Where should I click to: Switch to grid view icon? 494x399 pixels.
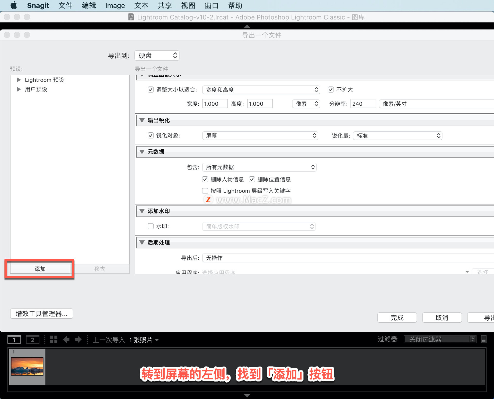(x=54, y=340)
